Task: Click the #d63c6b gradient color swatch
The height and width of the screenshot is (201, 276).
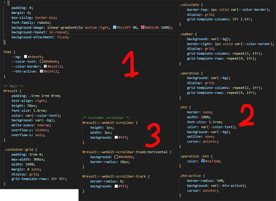Action: pos(143,27)
